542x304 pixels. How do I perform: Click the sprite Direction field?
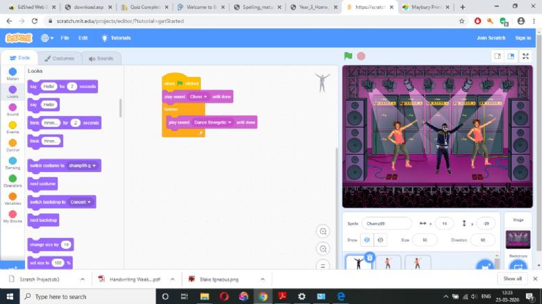482,239
